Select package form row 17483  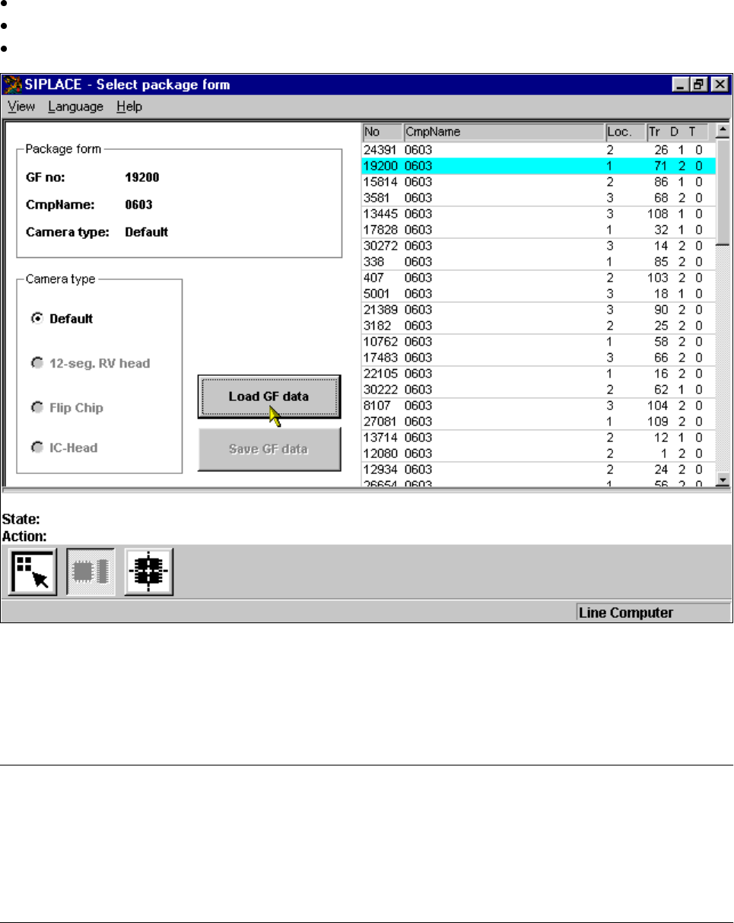pos(539,358)
